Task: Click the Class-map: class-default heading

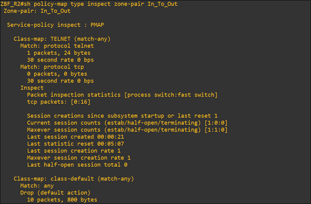Action: pos(74,179)
